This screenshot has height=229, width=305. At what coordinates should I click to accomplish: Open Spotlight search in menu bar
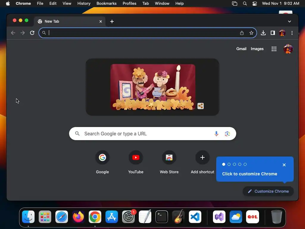(245, 4)
